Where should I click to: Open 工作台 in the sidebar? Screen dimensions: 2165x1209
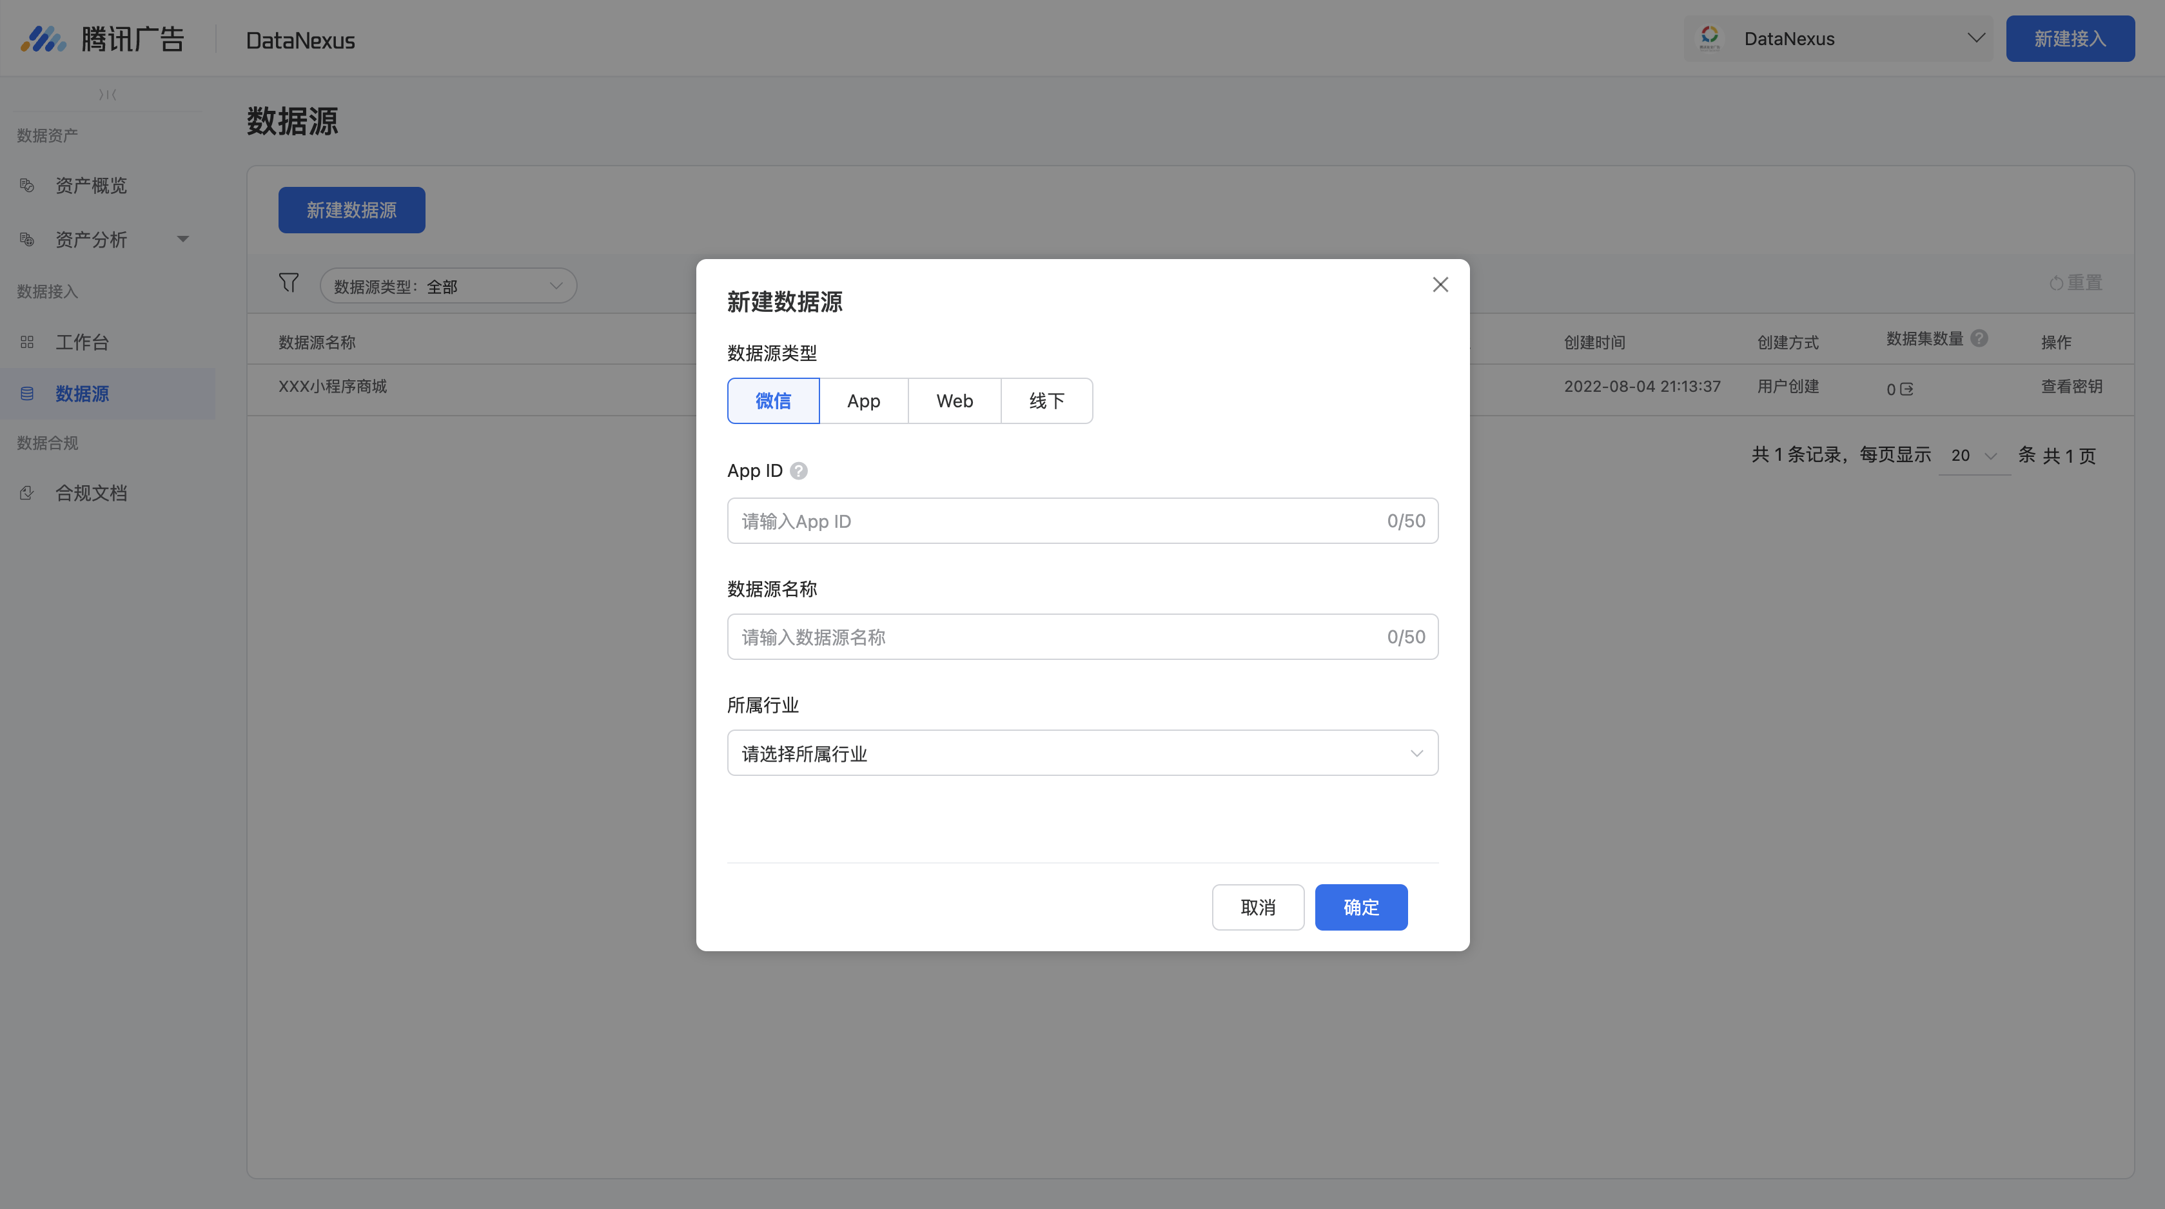pyautogui.click(x=81, y=342)
